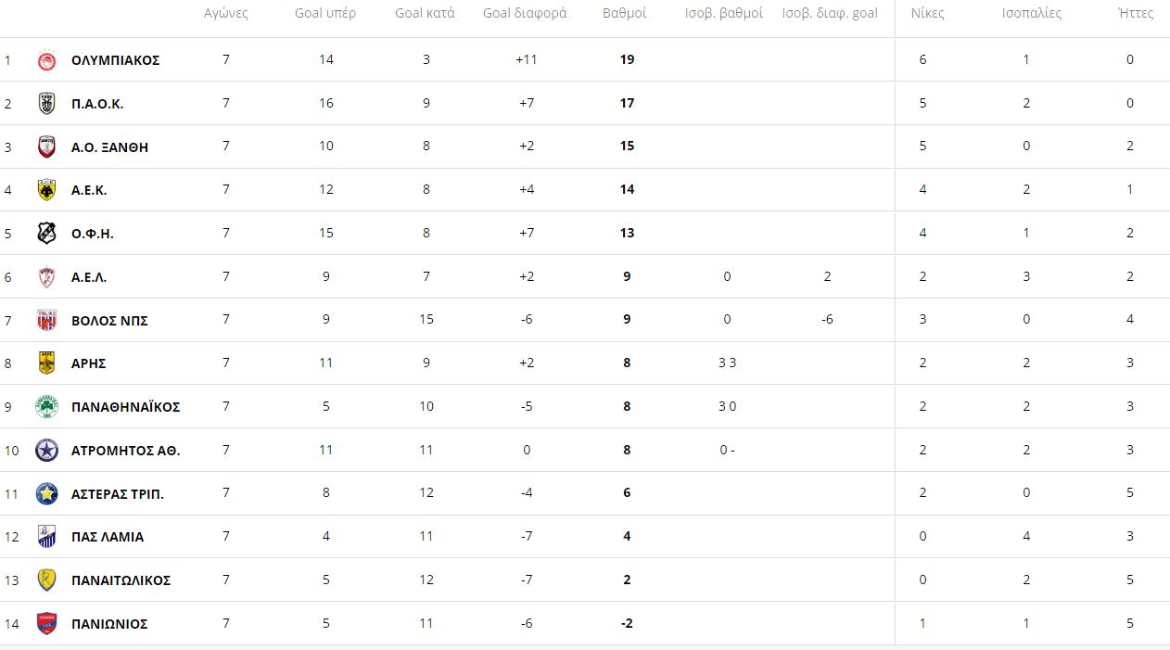Open the ΟΛΥΜΠΙΑΚΟΣ team name link
Viewport: 1170px width, 650px height.
pos(116,60)
